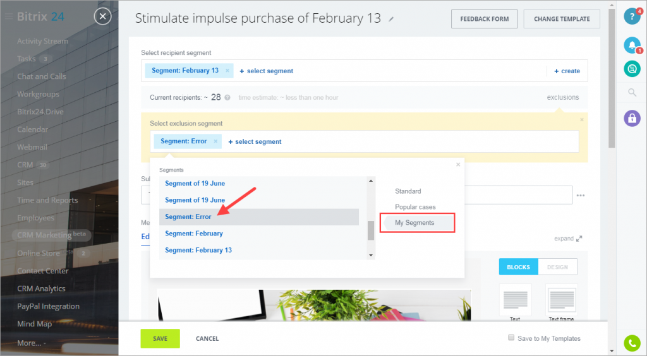Open the notifications bell icon
The image size is (647, 356).
[x=632, y=45]
